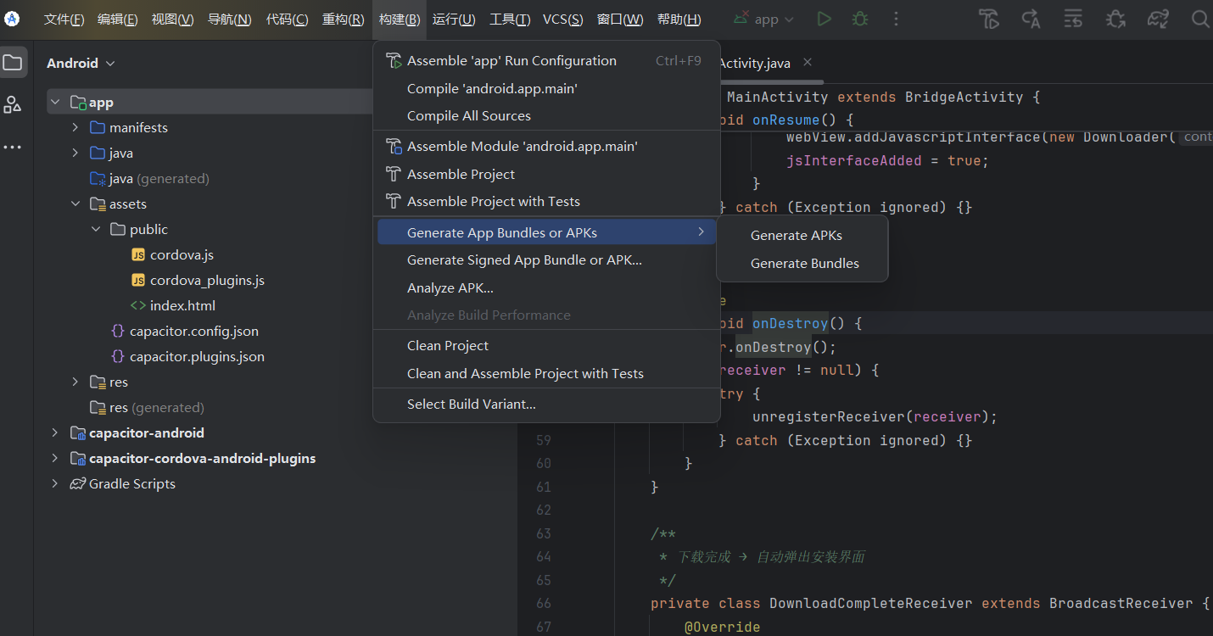Viewport: 1213px width, 636px height.
Task: Choose Select Build Variant...
Action: pyautogui.click(x=546, y=404)
